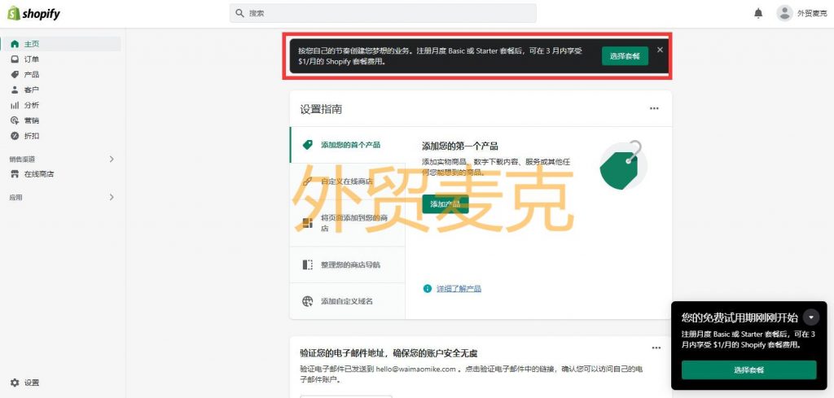Click the 订单 inbox icon
Image resolution: width=834 pixels, height=398 pixels.
point(15,59)
